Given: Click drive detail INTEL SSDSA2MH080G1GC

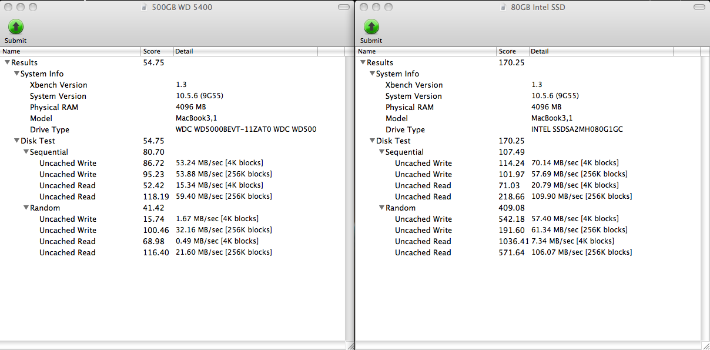Looking at the screenshot, I should (x=577, y=129).
